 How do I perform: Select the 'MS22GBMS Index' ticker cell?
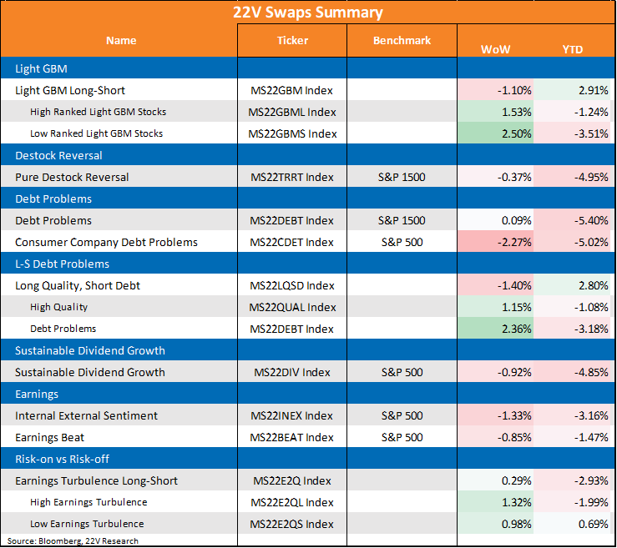[x=292, y=133]
